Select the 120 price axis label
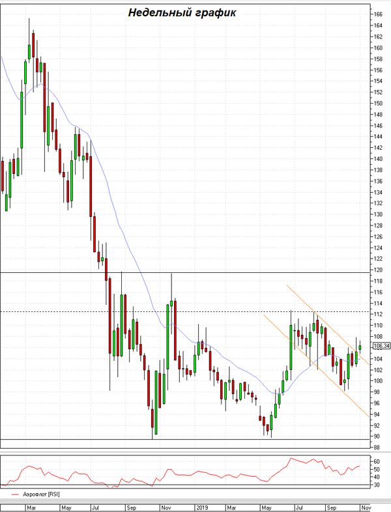This screenshot has width=391, height=512. point(378,270)
